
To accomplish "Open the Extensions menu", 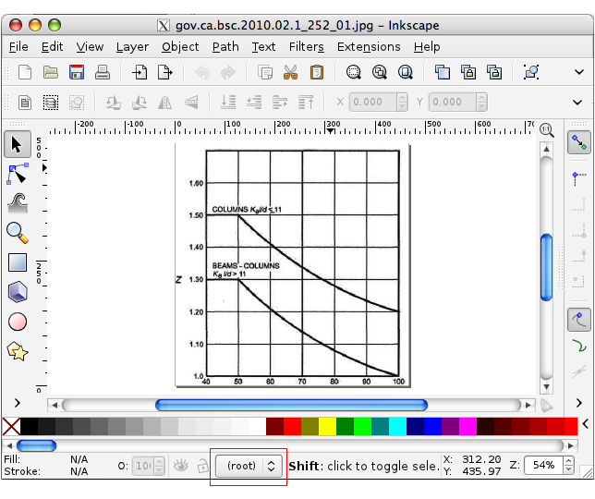I will click(x=369, y=46).
